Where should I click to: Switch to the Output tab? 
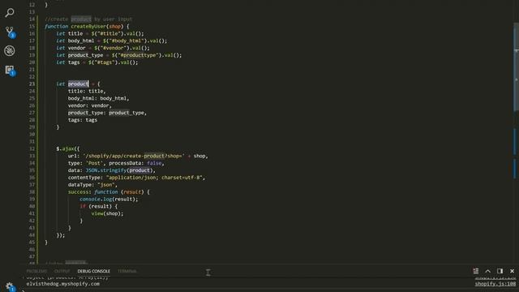point(62,271)
